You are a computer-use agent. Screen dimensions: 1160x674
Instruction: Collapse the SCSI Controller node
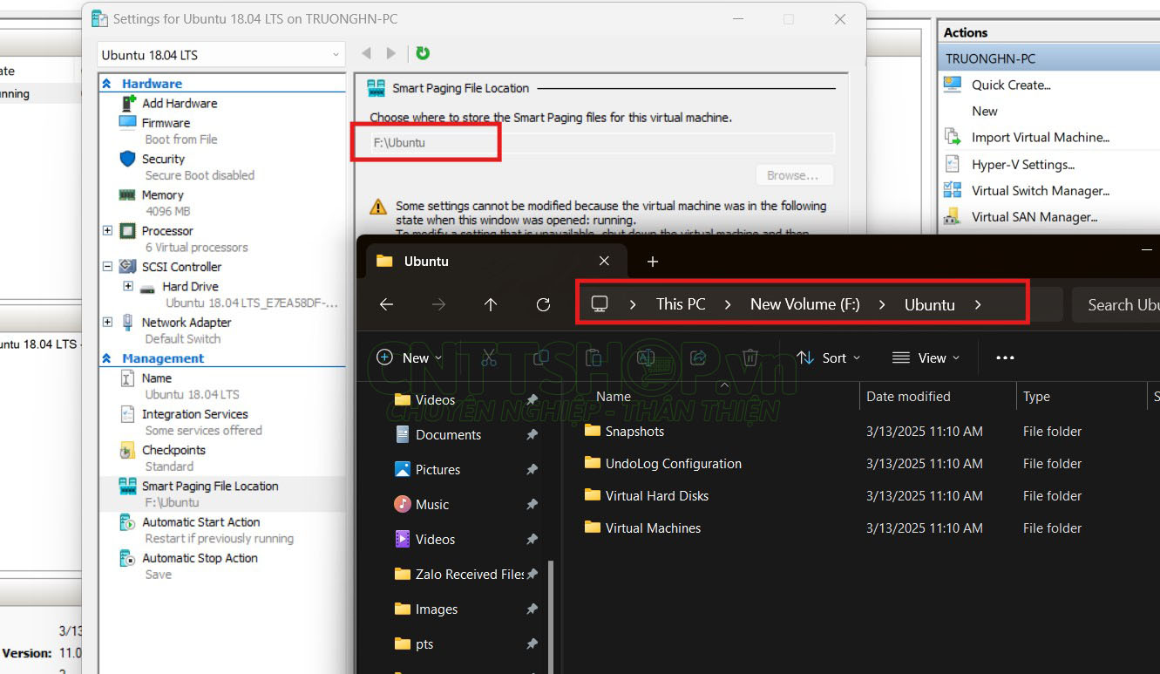107,267
